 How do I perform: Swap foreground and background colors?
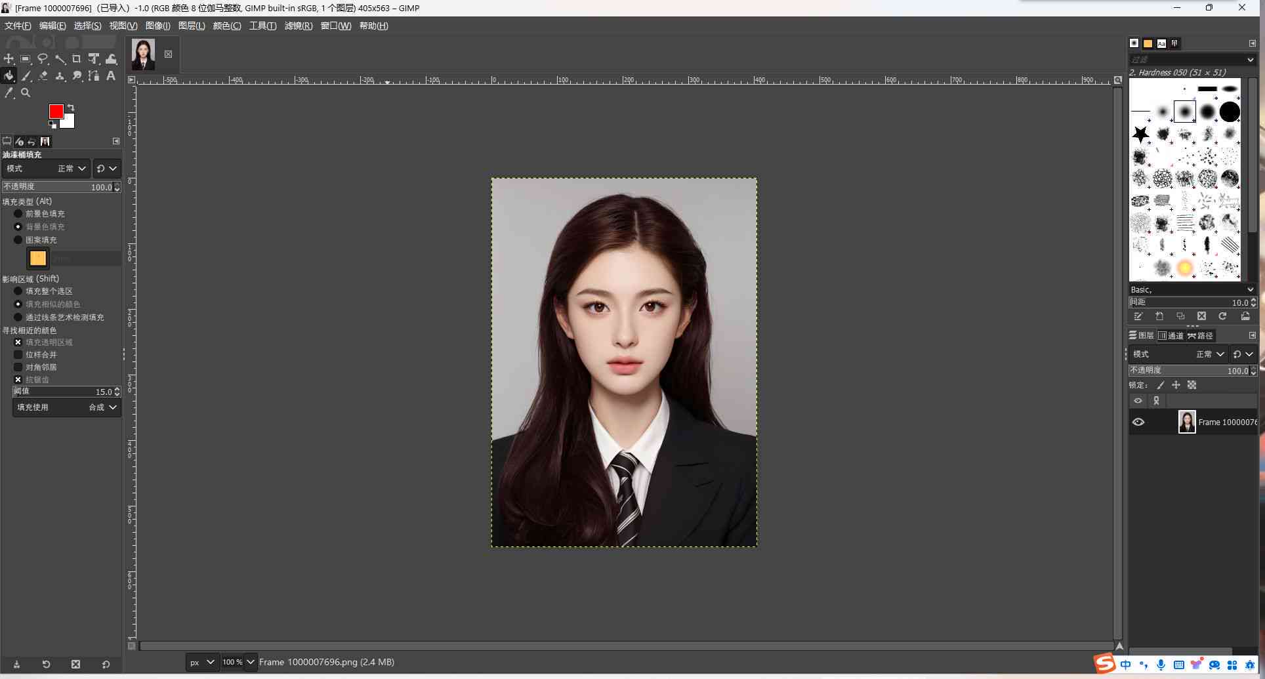(x=71, y=108)
